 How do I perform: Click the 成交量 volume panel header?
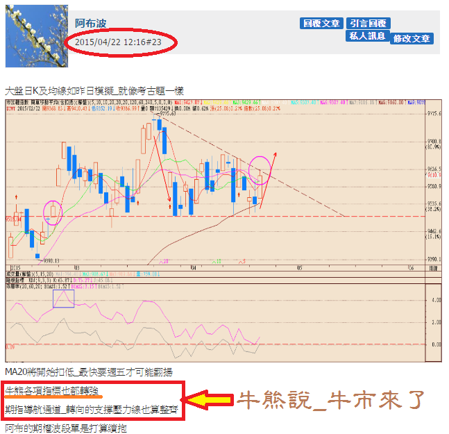click(x=21, y=274)
